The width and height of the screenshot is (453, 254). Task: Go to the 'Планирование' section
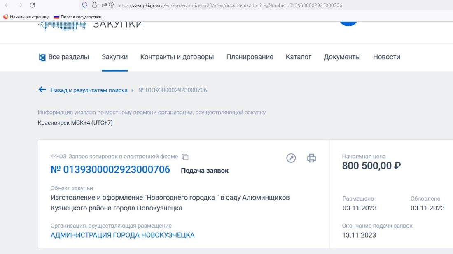click(250, 57)
